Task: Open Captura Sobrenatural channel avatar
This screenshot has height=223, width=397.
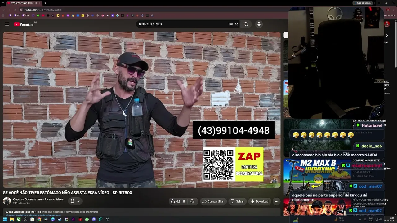Action: pos(7,201)
